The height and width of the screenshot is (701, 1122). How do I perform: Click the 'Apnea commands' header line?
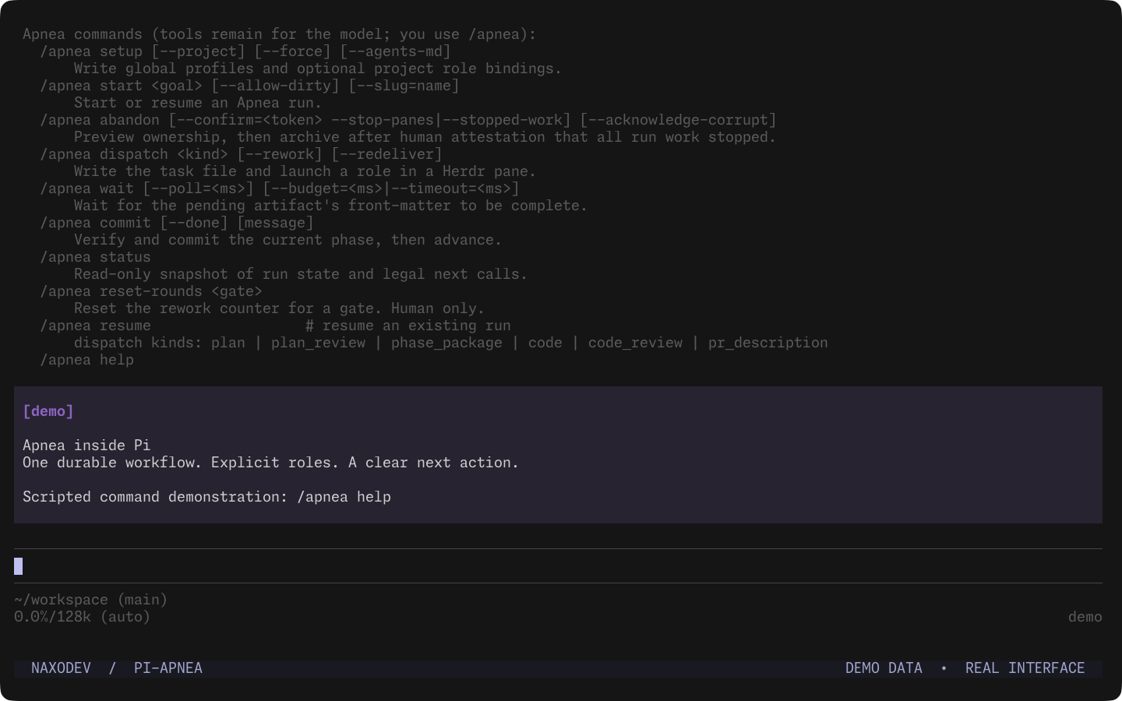[280, 34]
